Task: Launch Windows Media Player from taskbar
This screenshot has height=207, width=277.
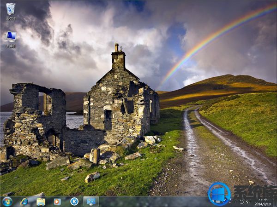Action: pos(57,202)
